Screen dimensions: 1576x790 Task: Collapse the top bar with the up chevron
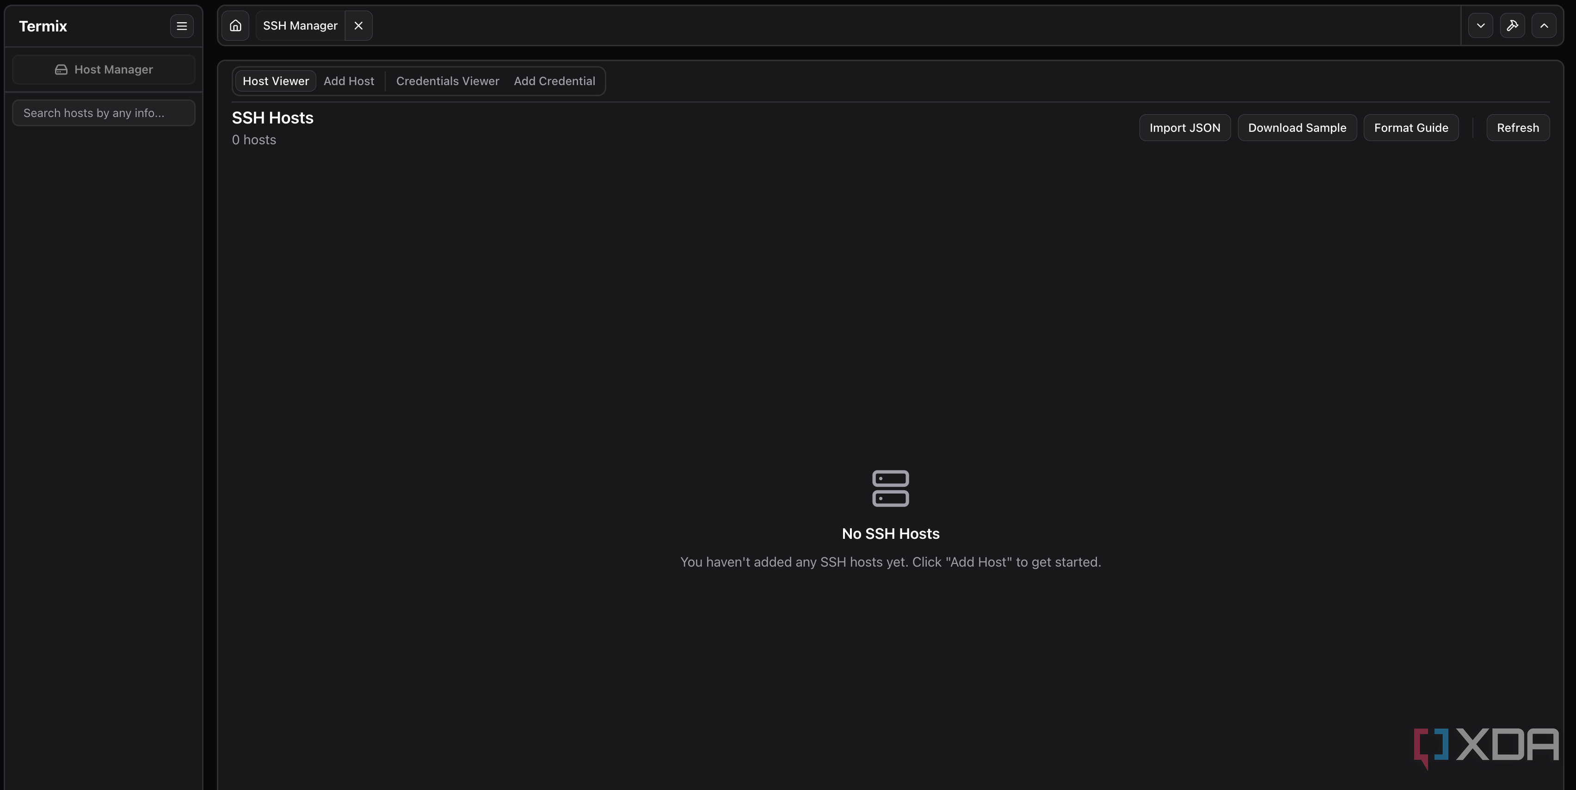click(x=1544, y=26)
